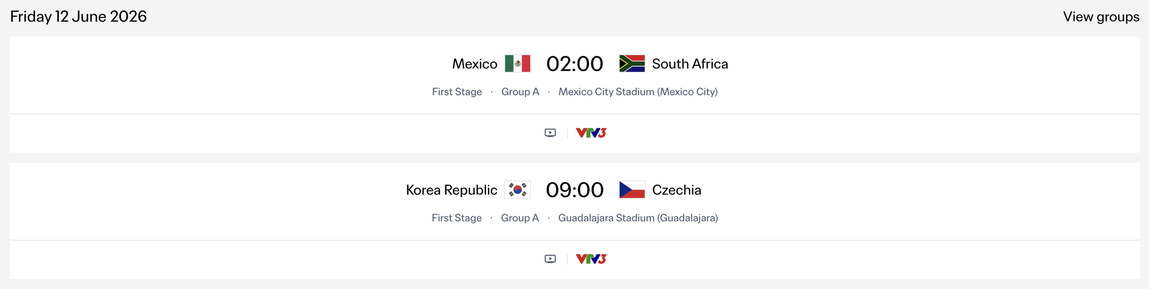The image size is (1149, 289).
Task: Select the Korea Republic flag icon
Action: click(x=518, y=190)
